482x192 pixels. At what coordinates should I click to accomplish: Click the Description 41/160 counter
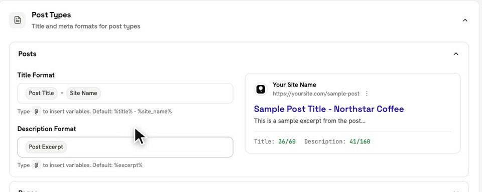tap(337, 141)
